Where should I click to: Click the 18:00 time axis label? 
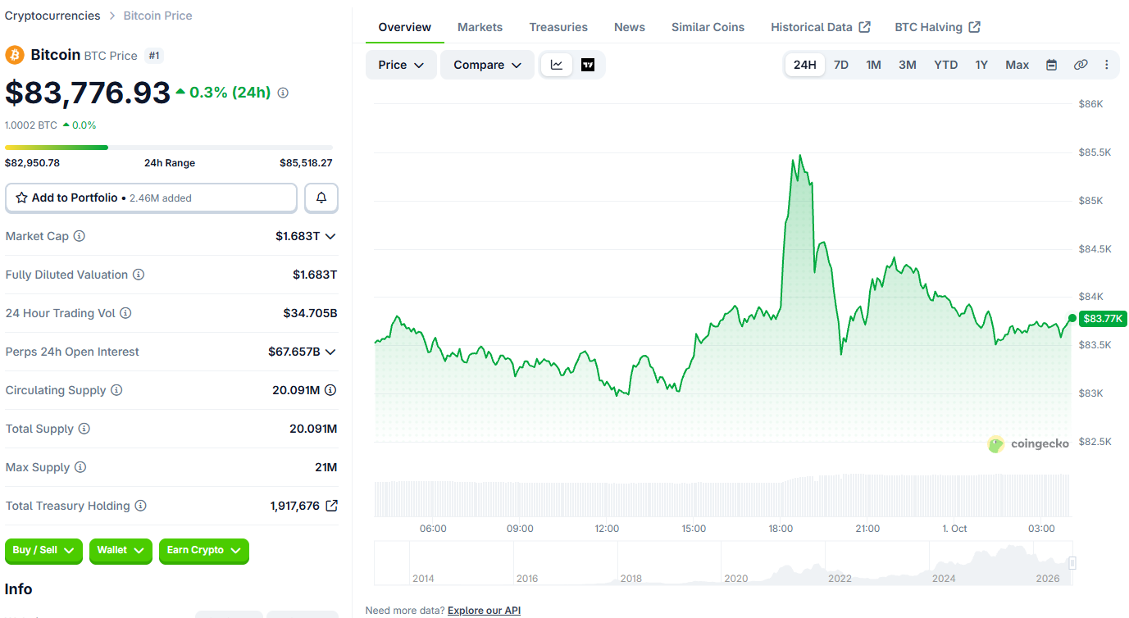point(781,529)
